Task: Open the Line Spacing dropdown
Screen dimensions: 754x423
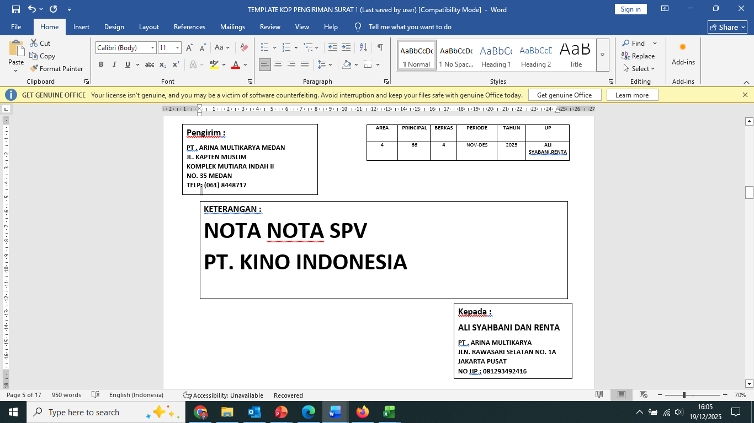Action: [325, 64]
